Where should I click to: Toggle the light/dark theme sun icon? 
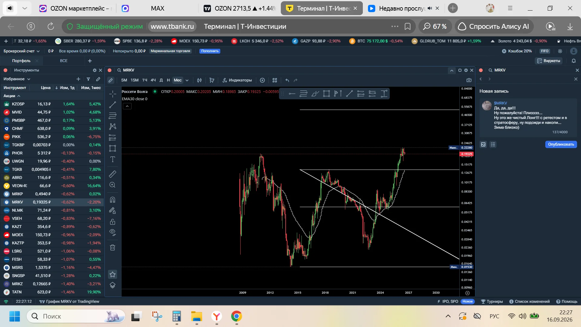(x=560, y=51)
